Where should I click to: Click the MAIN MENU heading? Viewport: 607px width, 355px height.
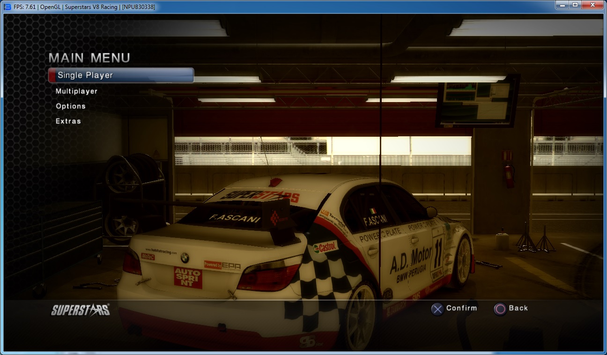point(89,58)
